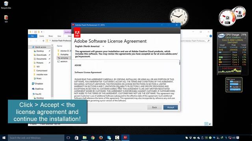Open the View ribbon tab in Explorer

click(x=59, y=36)
